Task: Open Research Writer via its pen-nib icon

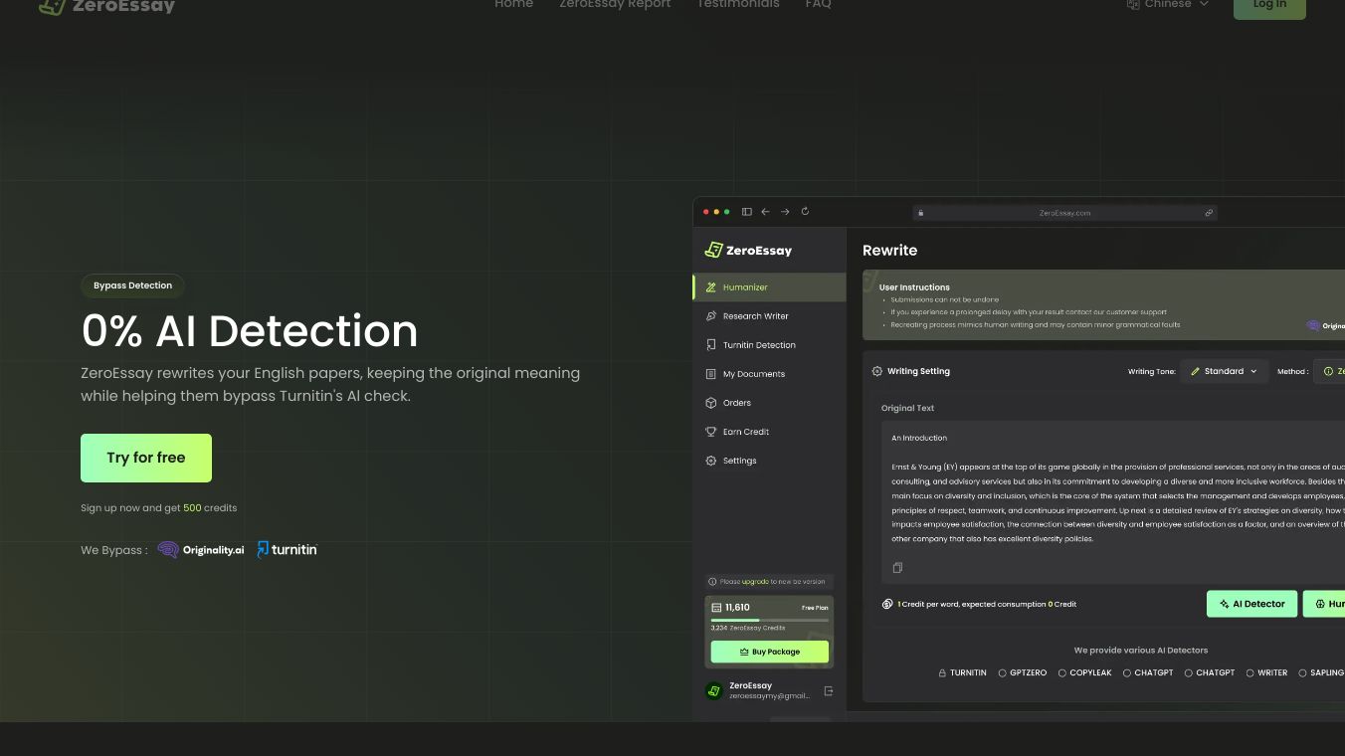Action: pos(710,316)
